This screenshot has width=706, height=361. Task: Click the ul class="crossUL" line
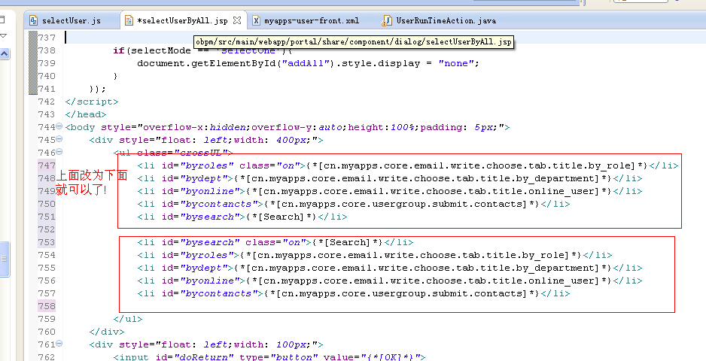(173, 153)
